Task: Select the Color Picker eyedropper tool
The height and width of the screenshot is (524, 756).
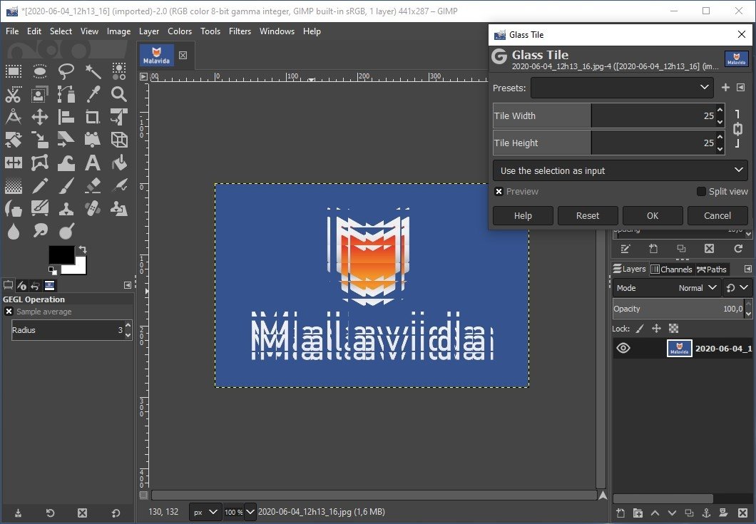Action: (93, 94)
